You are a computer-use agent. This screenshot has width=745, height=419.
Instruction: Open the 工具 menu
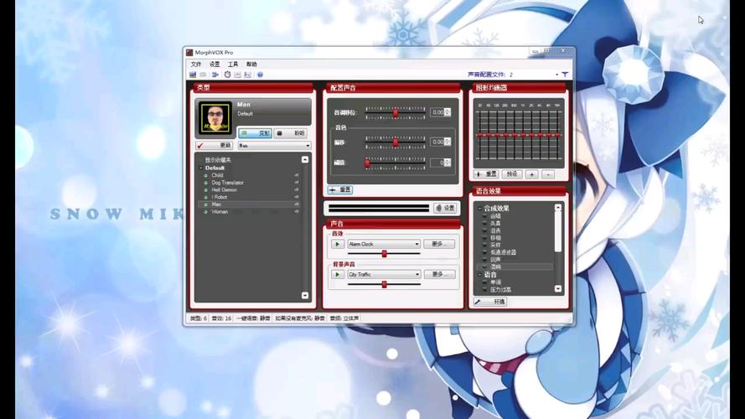click(233, 65)
